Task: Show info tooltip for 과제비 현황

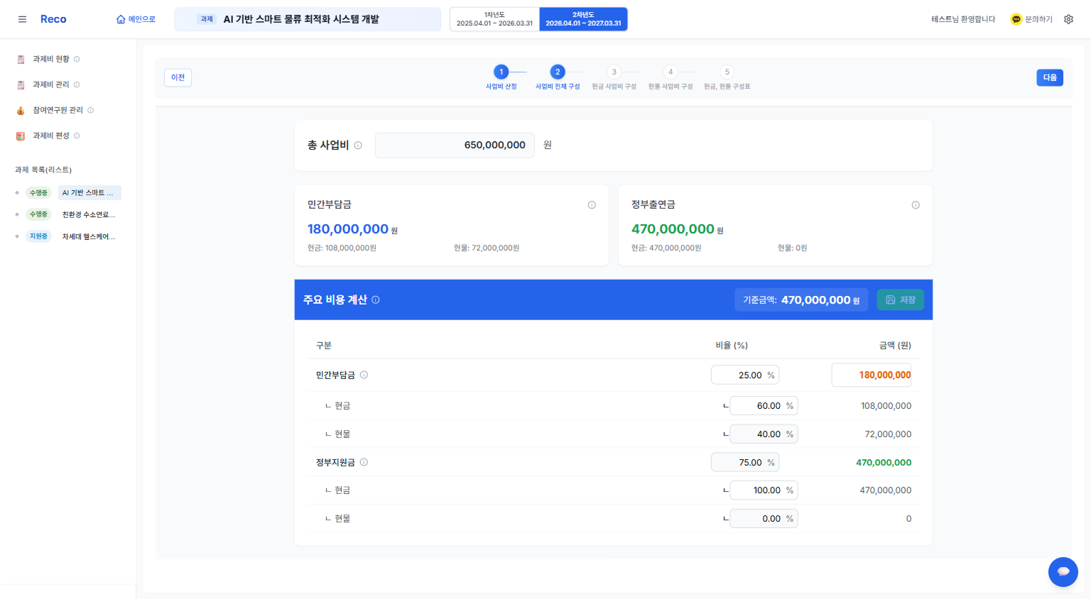Action: (x=77, y=59)
